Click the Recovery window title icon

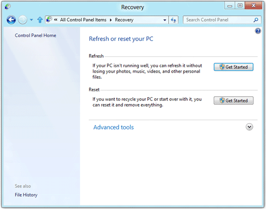click(8, 7)
